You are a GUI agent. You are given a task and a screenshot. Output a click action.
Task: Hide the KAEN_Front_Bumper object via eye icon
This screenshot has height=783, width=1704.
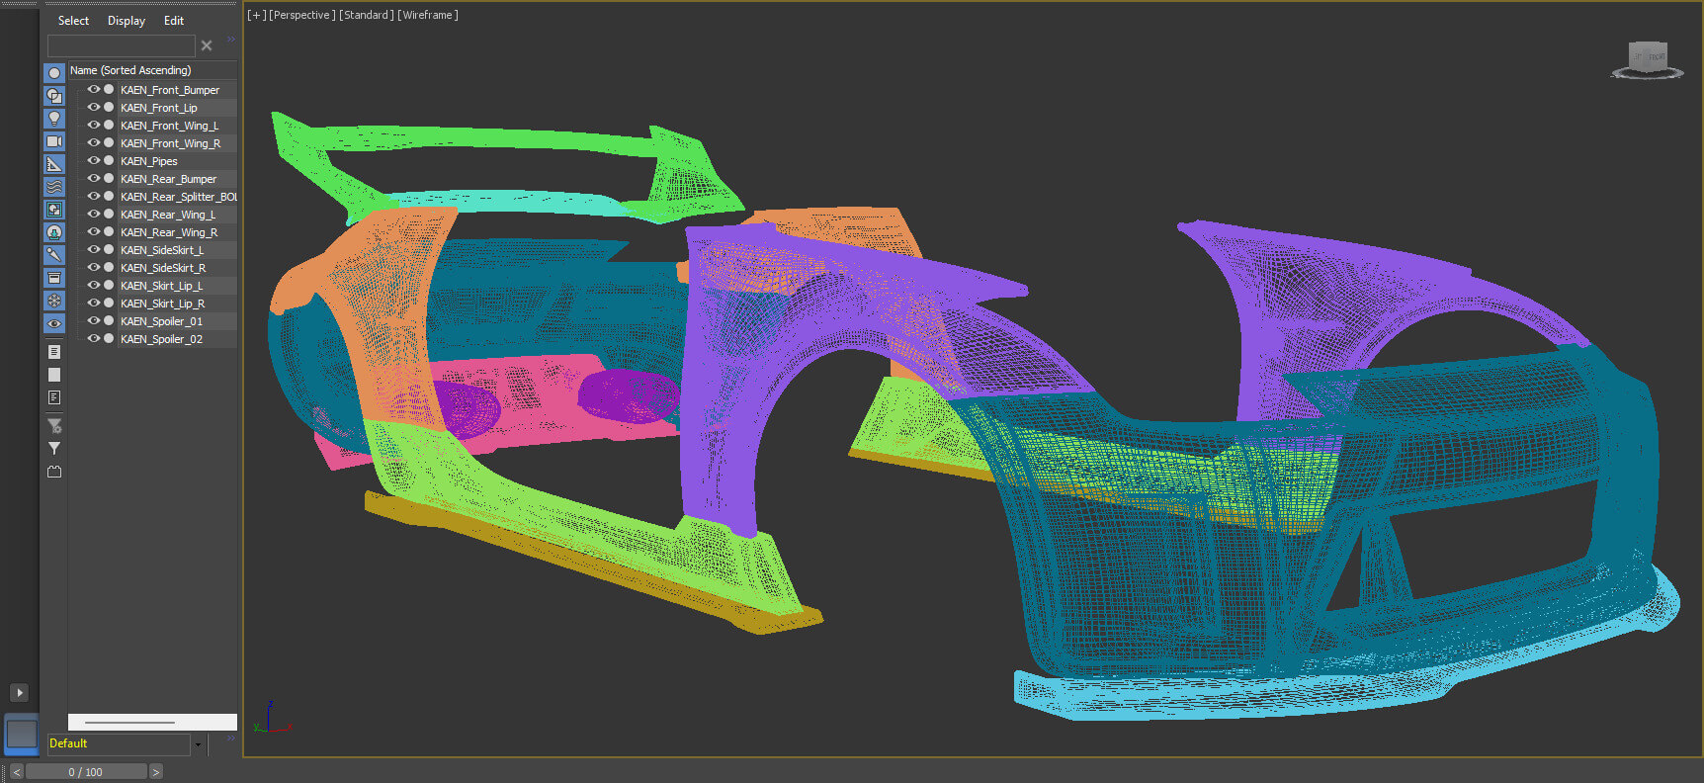coord(94,90)
